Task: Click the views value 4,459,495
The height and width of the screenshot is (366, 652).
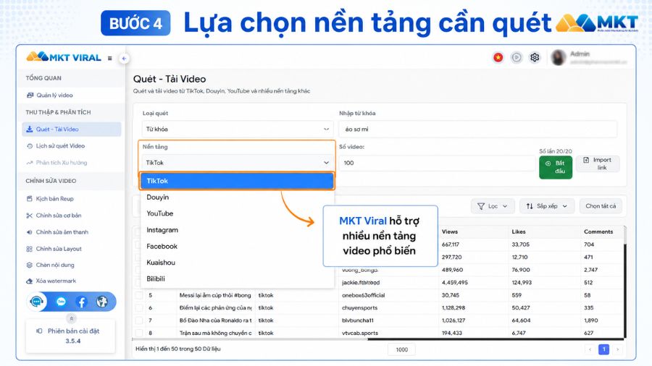Action: click(454, 282)
